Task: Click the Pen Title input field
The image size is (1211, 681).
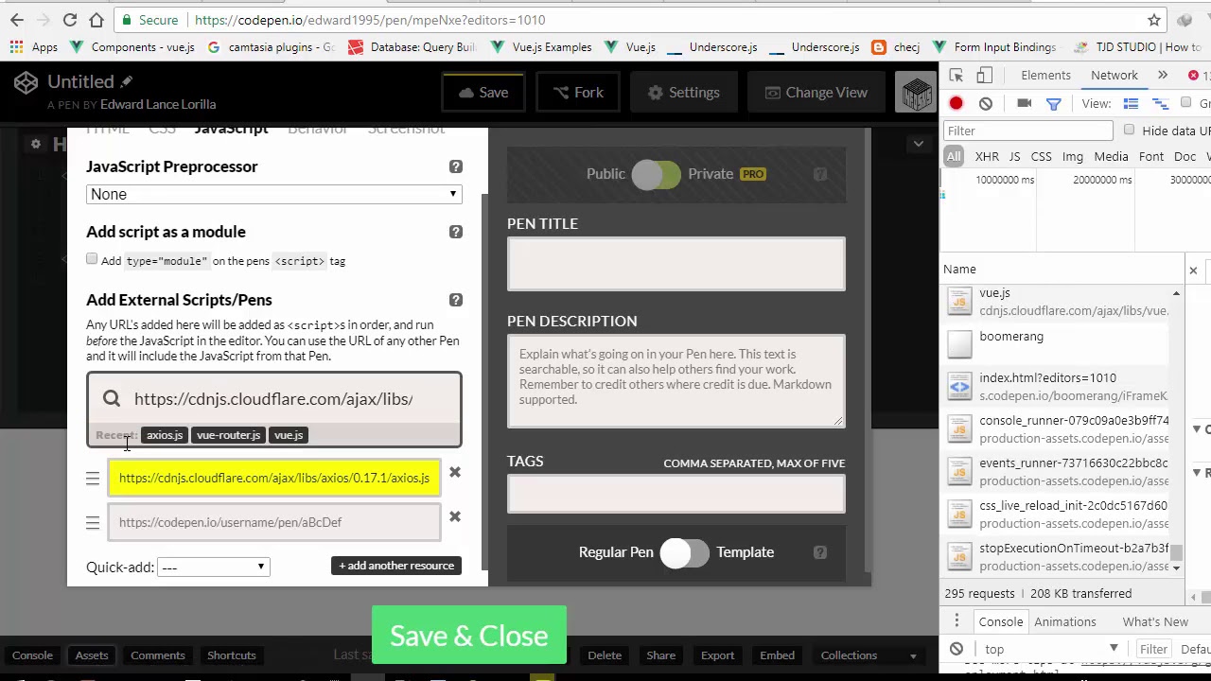Action: click(676, 264)
